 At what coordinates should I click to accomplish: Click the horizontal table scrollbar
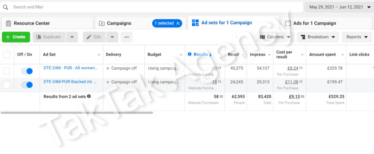coord(77,113)
